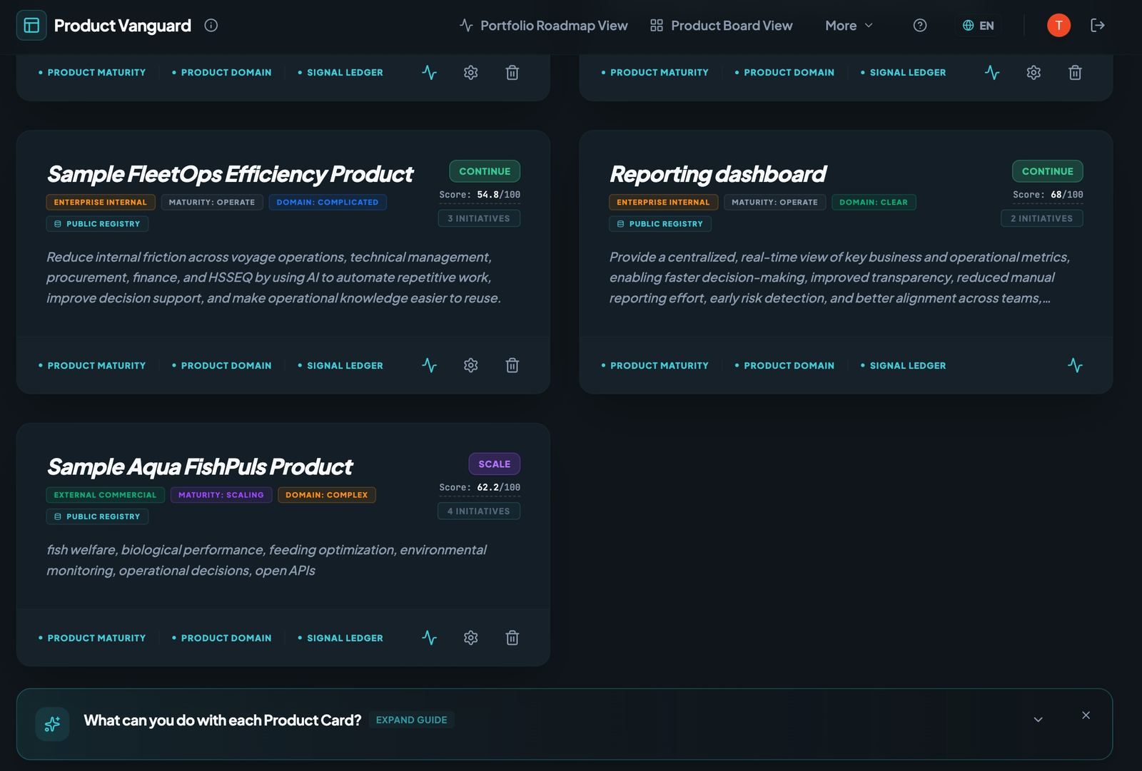Viewport: 1142px width, 771px height.
Task: Open Portfolio Roadmap View
Action: (x=543, y=26)
